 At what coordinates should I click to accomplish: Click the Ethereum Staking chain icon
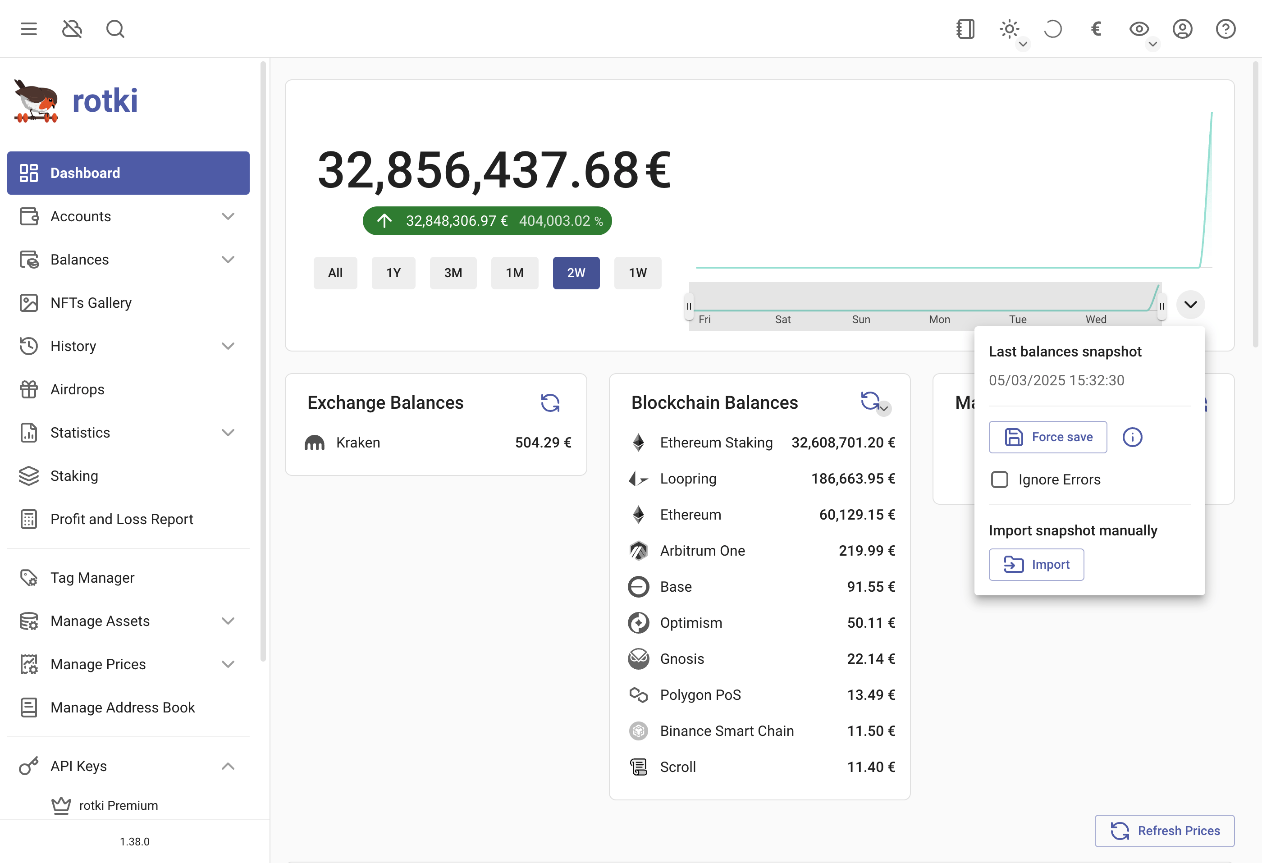[x=639, y=443]
